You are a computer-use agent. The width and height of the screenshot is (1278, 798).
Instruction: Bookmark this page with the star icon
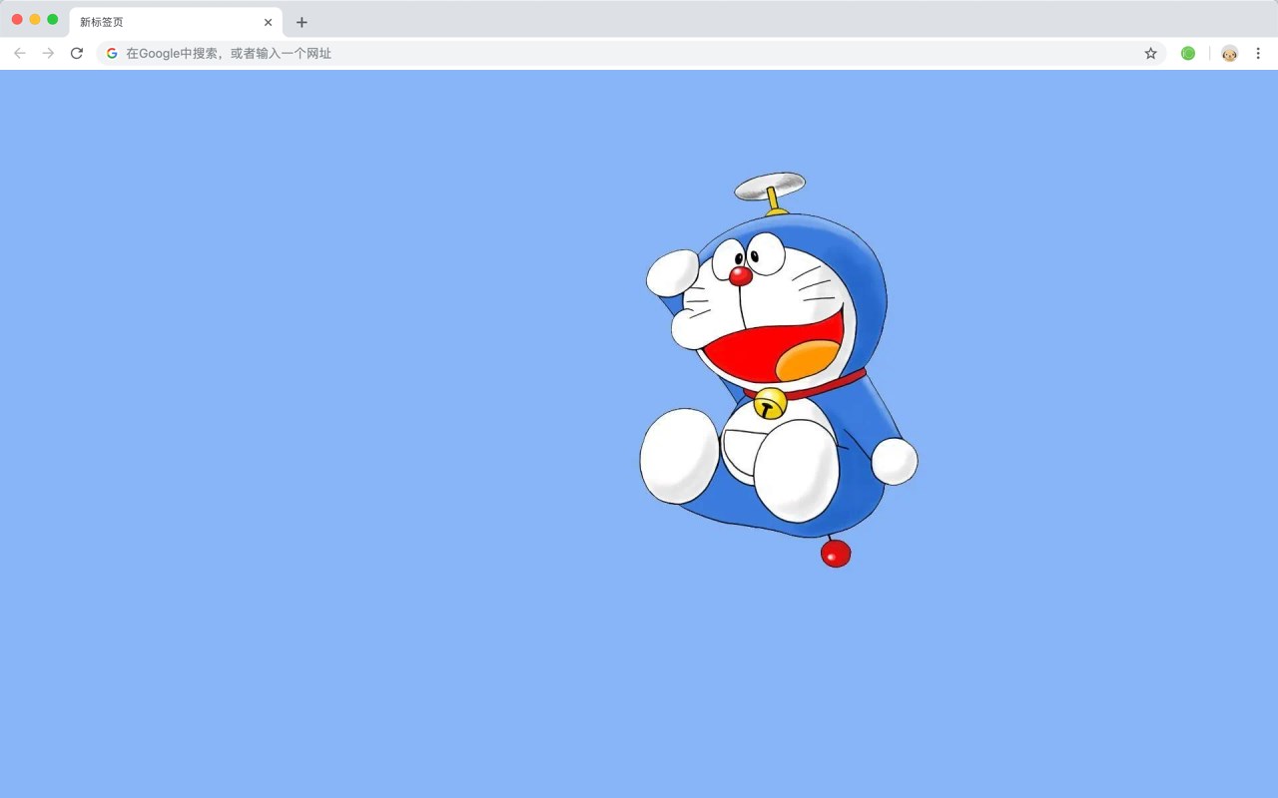[1150, 53]
